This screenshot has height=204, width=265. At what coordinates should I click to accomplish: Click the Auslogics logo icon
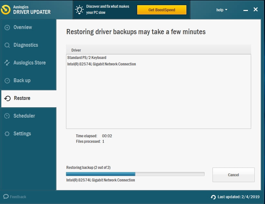6,10
